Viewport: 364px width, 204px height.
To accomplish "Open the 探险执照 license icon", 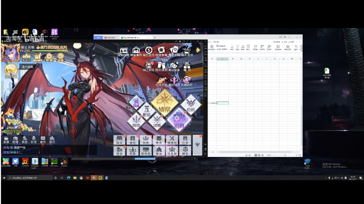I will click(x=123, y=52).
